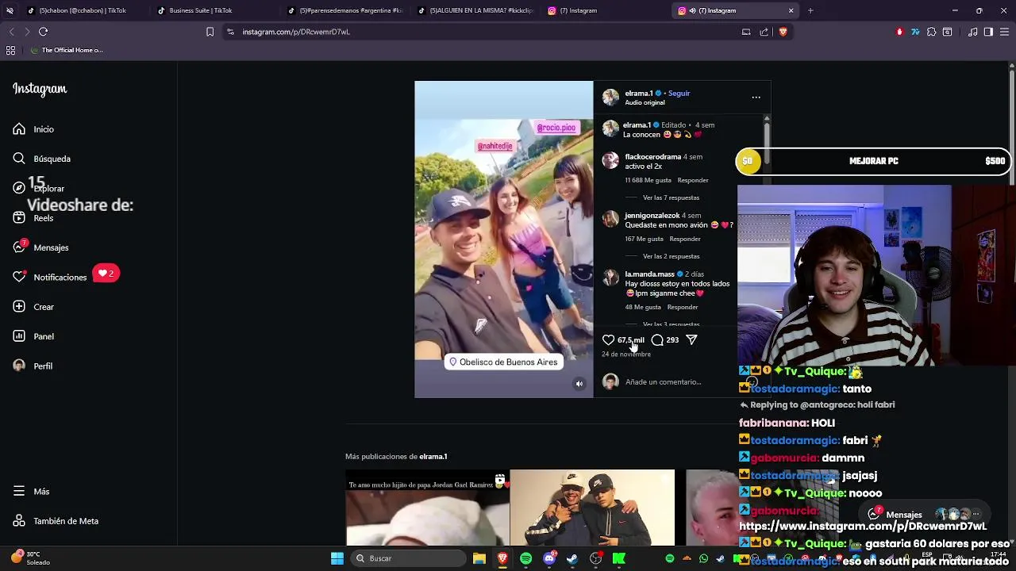Open a new browser tab
Screen dimensions: 1016x571
(x=810, y=10)
